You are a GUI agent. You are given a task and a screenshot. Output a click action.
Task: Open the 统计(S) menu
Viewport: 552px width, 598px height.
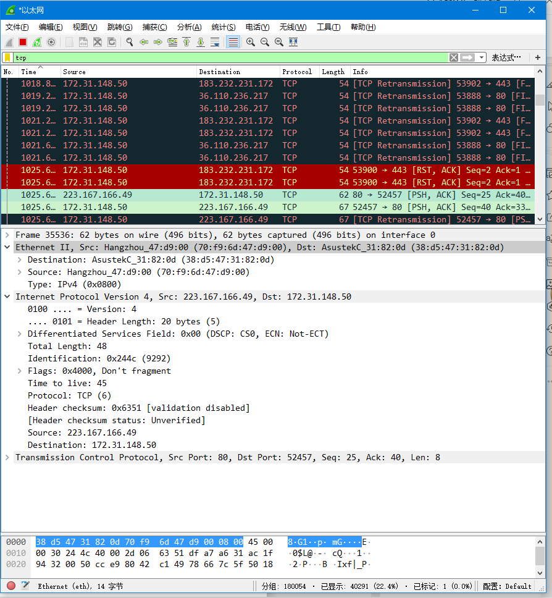point(224,27)
